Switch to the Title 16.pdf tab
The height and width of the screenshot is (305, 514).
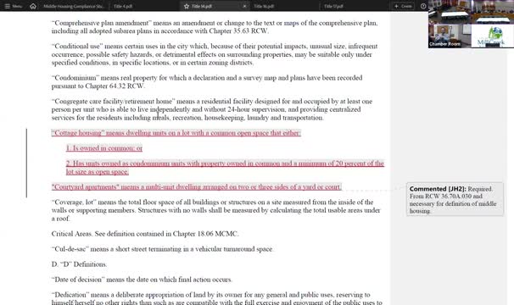pyautogui.click(x=264, y=6)
